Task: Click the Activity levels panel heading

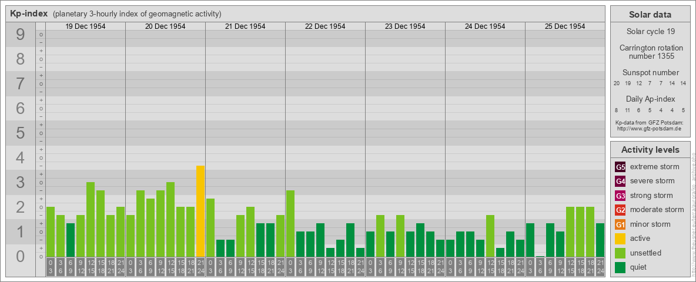Action: 650,150
